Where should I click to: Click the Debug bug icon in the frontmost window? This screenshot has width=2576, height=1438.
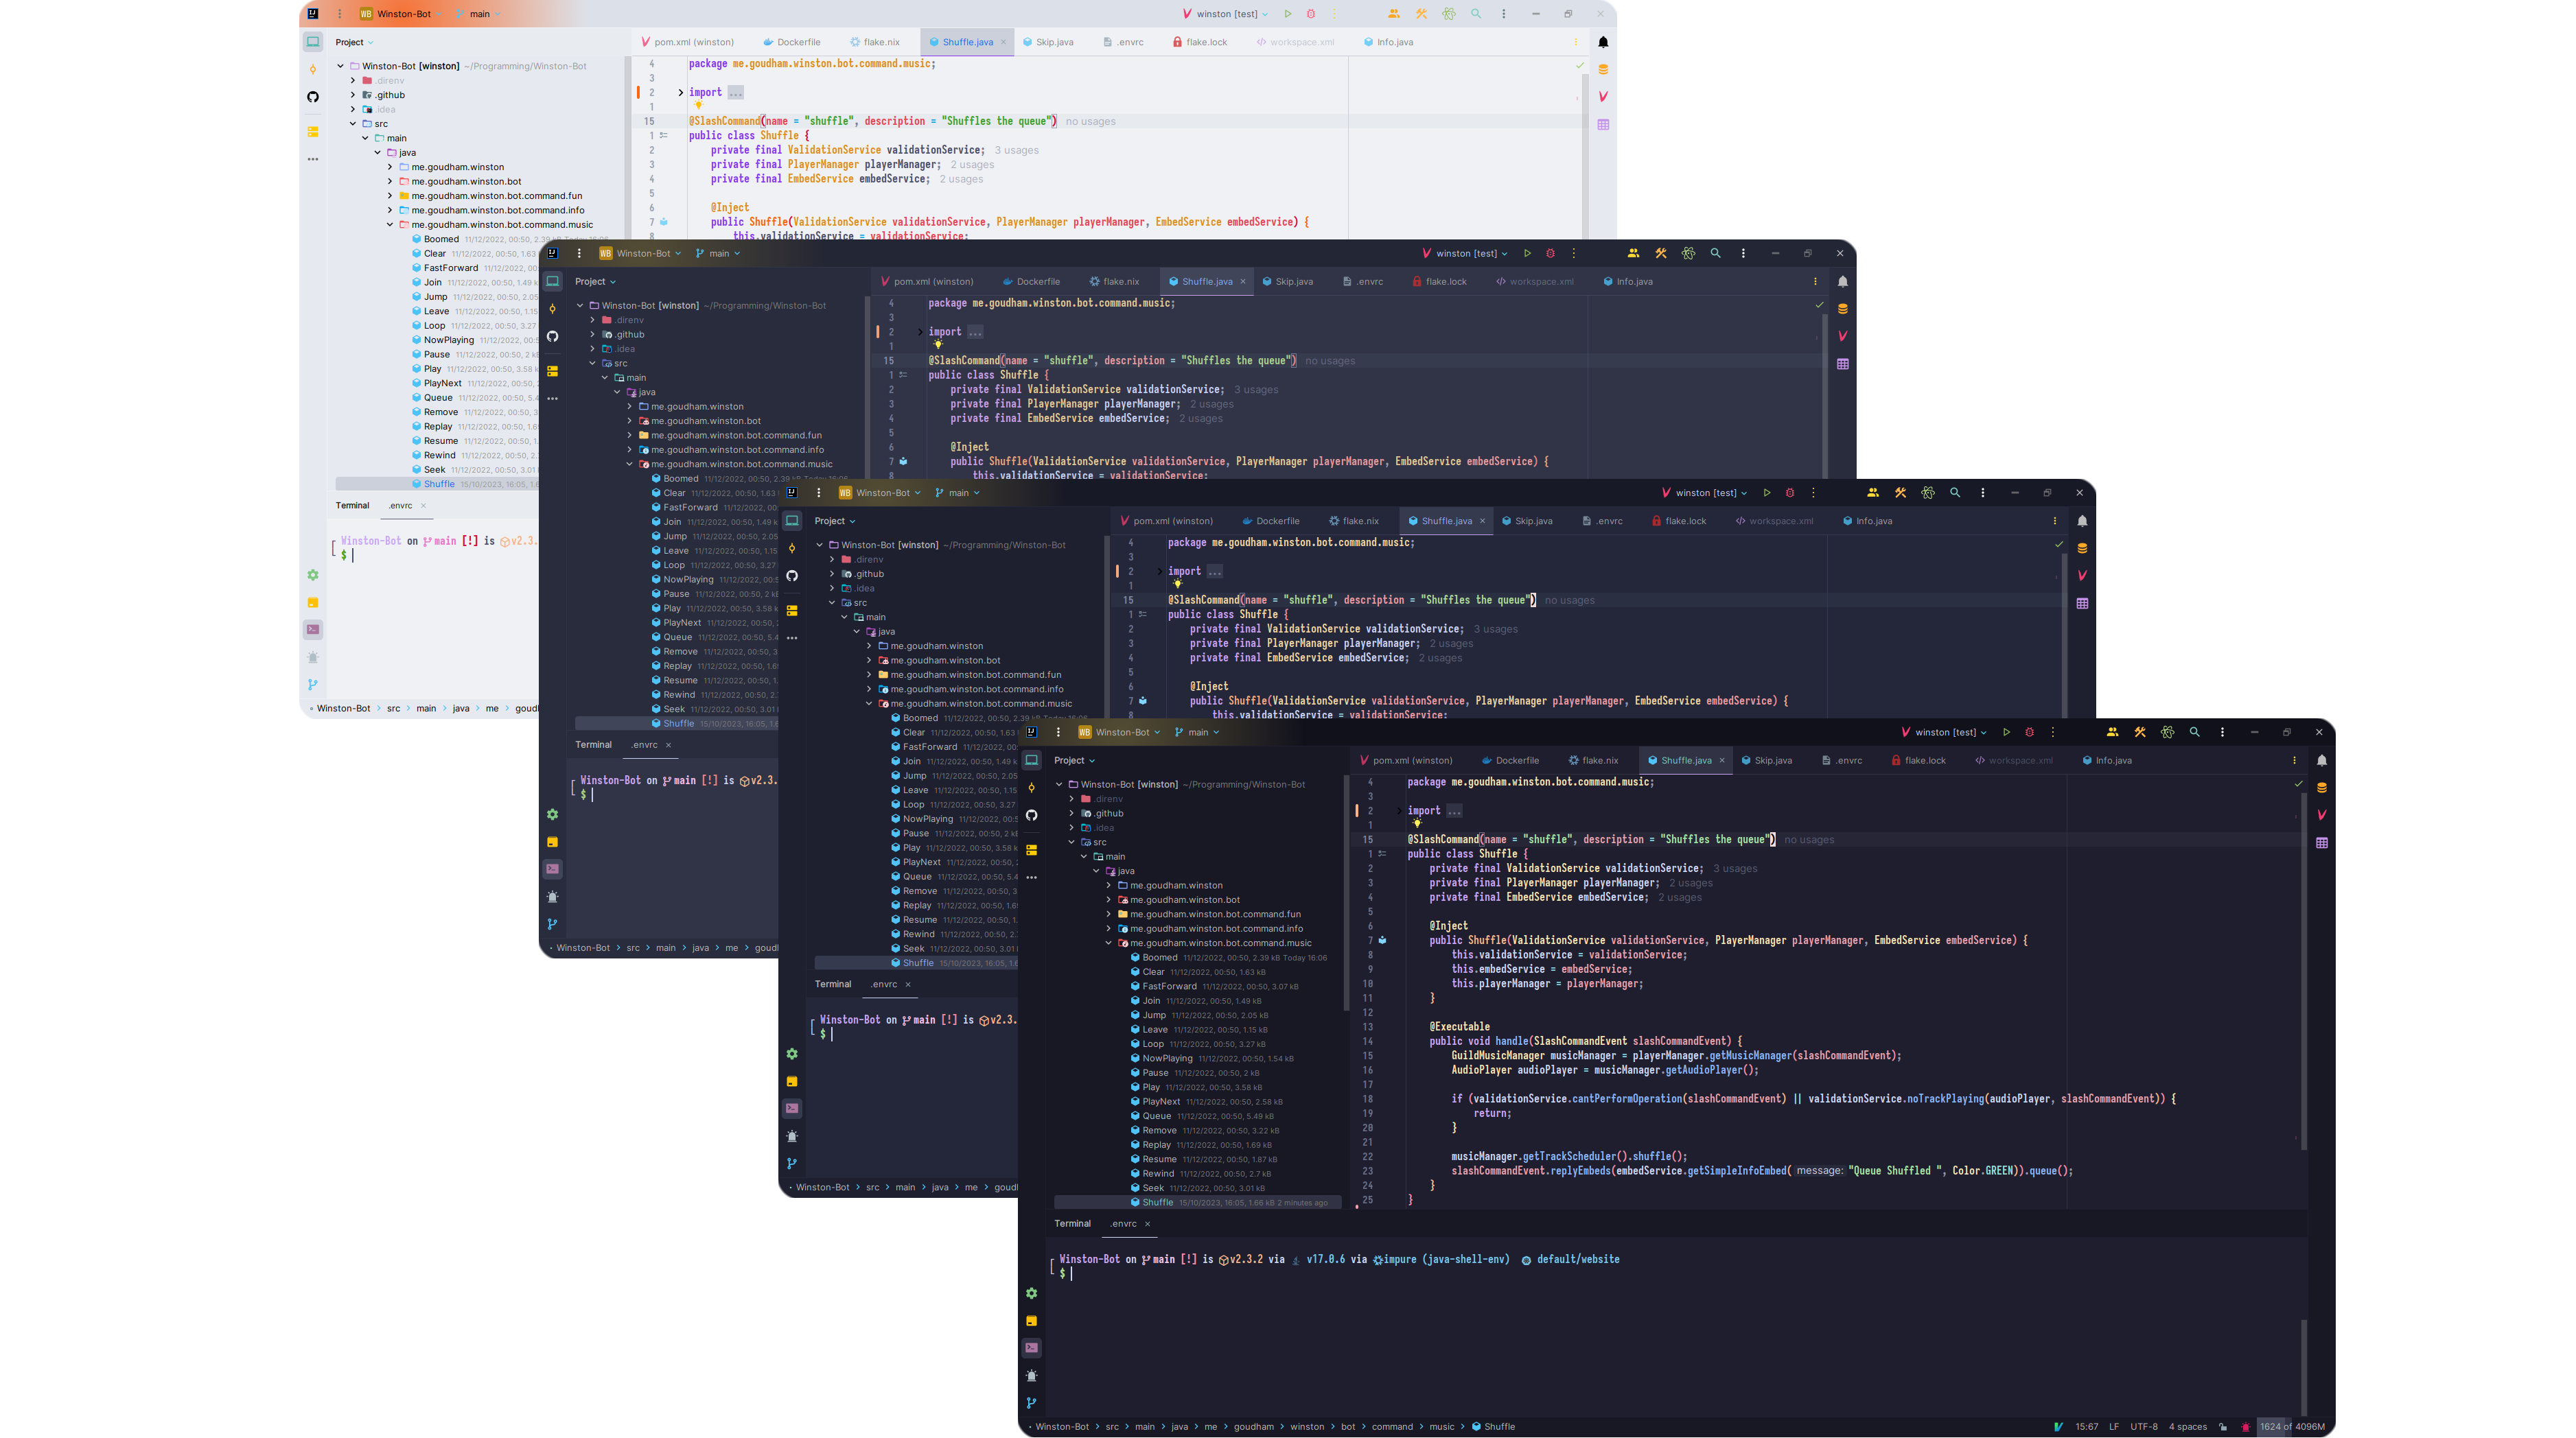(2029, 733)
